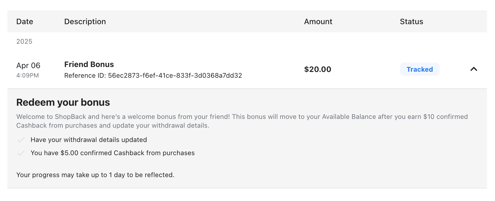Click the progress reflection notice text
Screen dimensions: 495x201
95,175
